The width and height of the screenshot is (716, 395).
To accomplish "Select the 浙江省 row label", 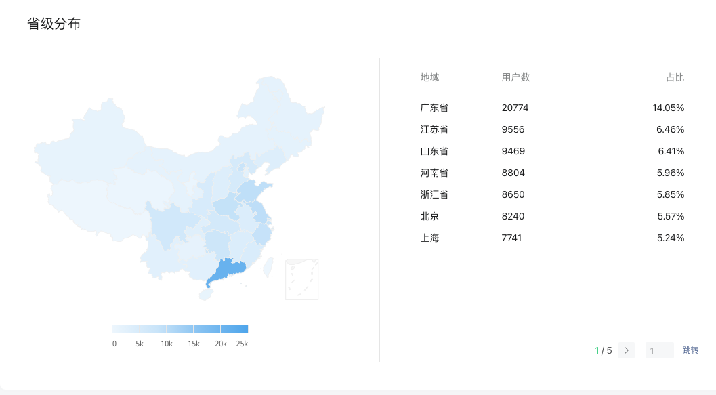I will tap(434, 194).
